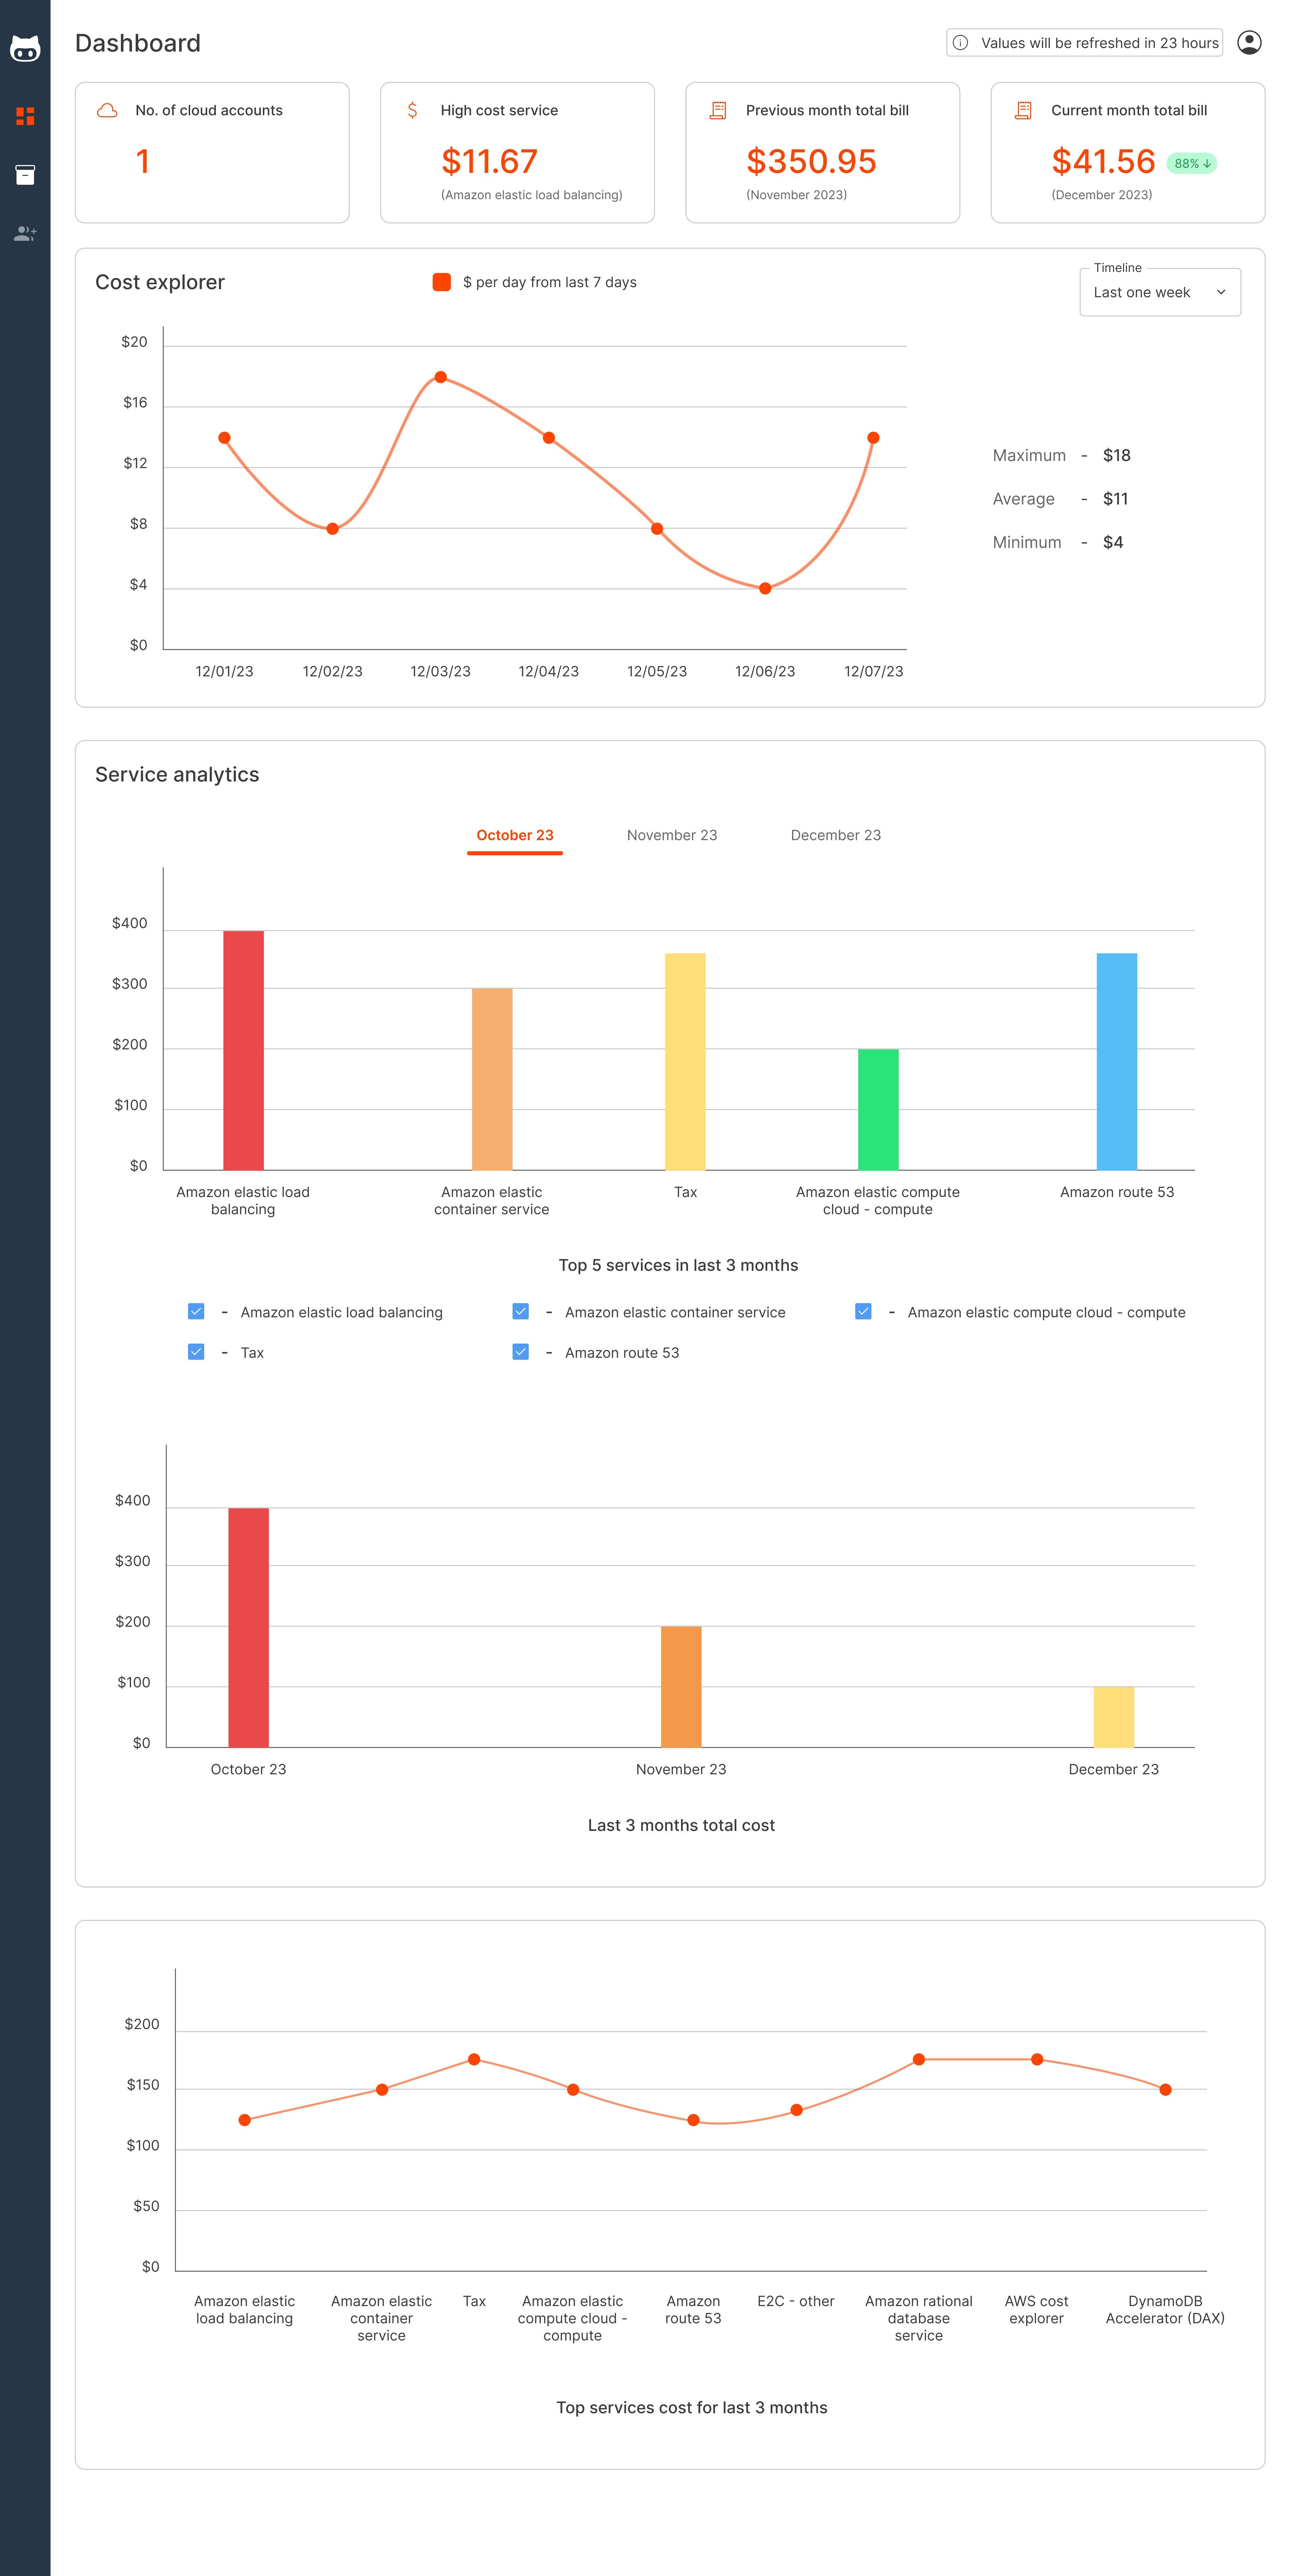
Task: Click the 'Last 3 months total cost' caption
Action: click(x=681, y=1825)
